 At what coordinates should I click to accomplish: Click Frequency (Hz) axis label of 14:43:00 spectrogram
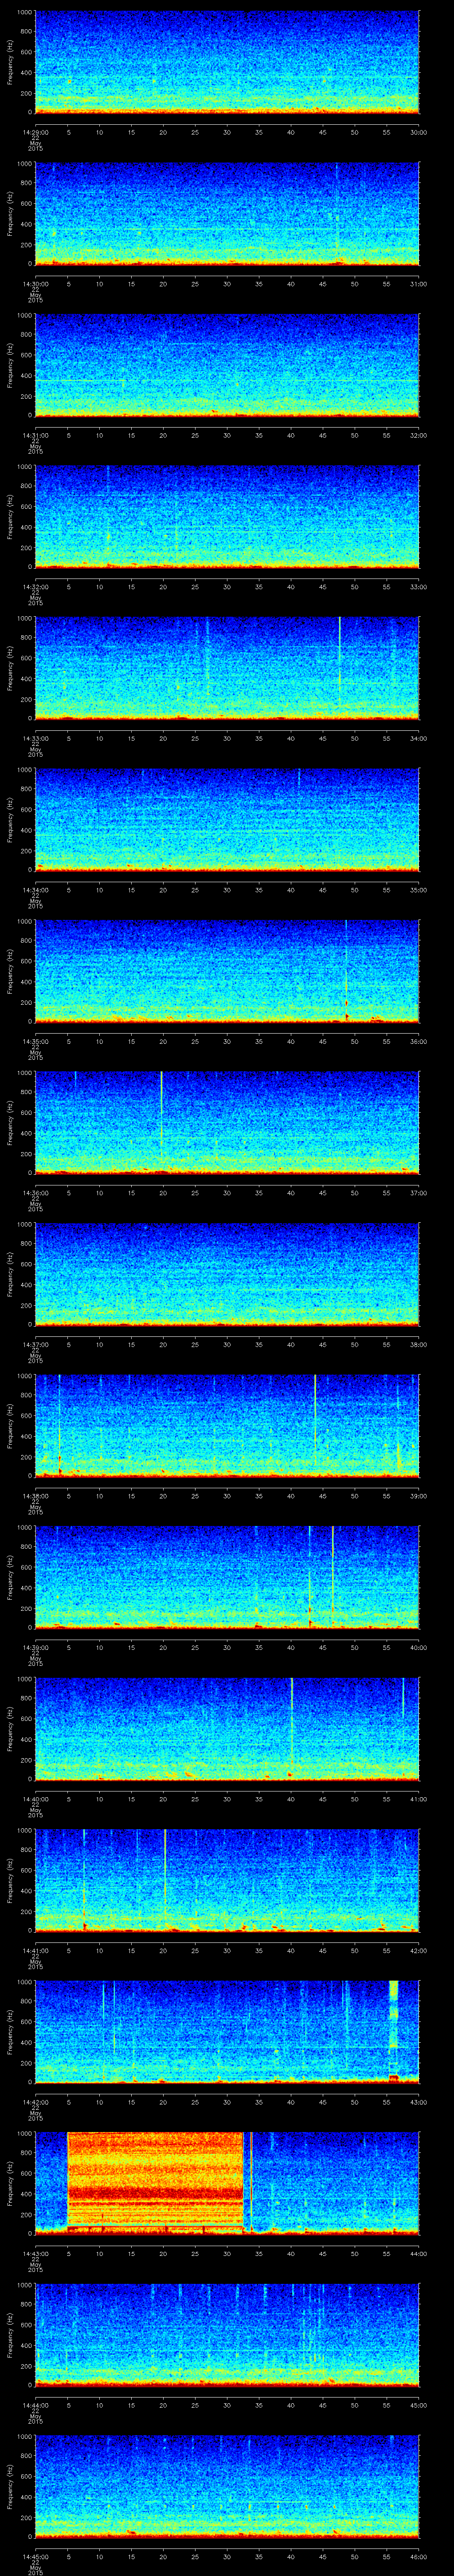click(10, 2183)
